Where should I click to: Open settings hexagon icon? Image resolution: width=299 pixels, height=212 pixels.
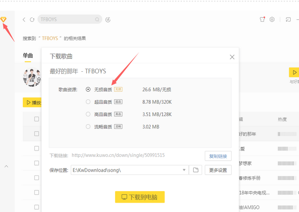pos(272,19)
